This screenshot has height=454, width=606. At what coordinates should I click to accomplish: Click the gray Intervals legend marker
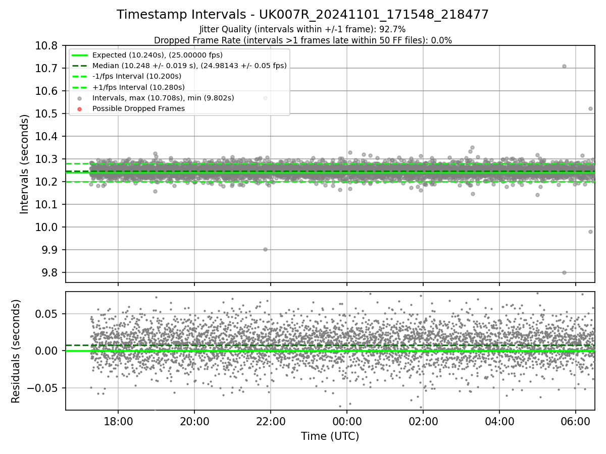coord(80,98)
